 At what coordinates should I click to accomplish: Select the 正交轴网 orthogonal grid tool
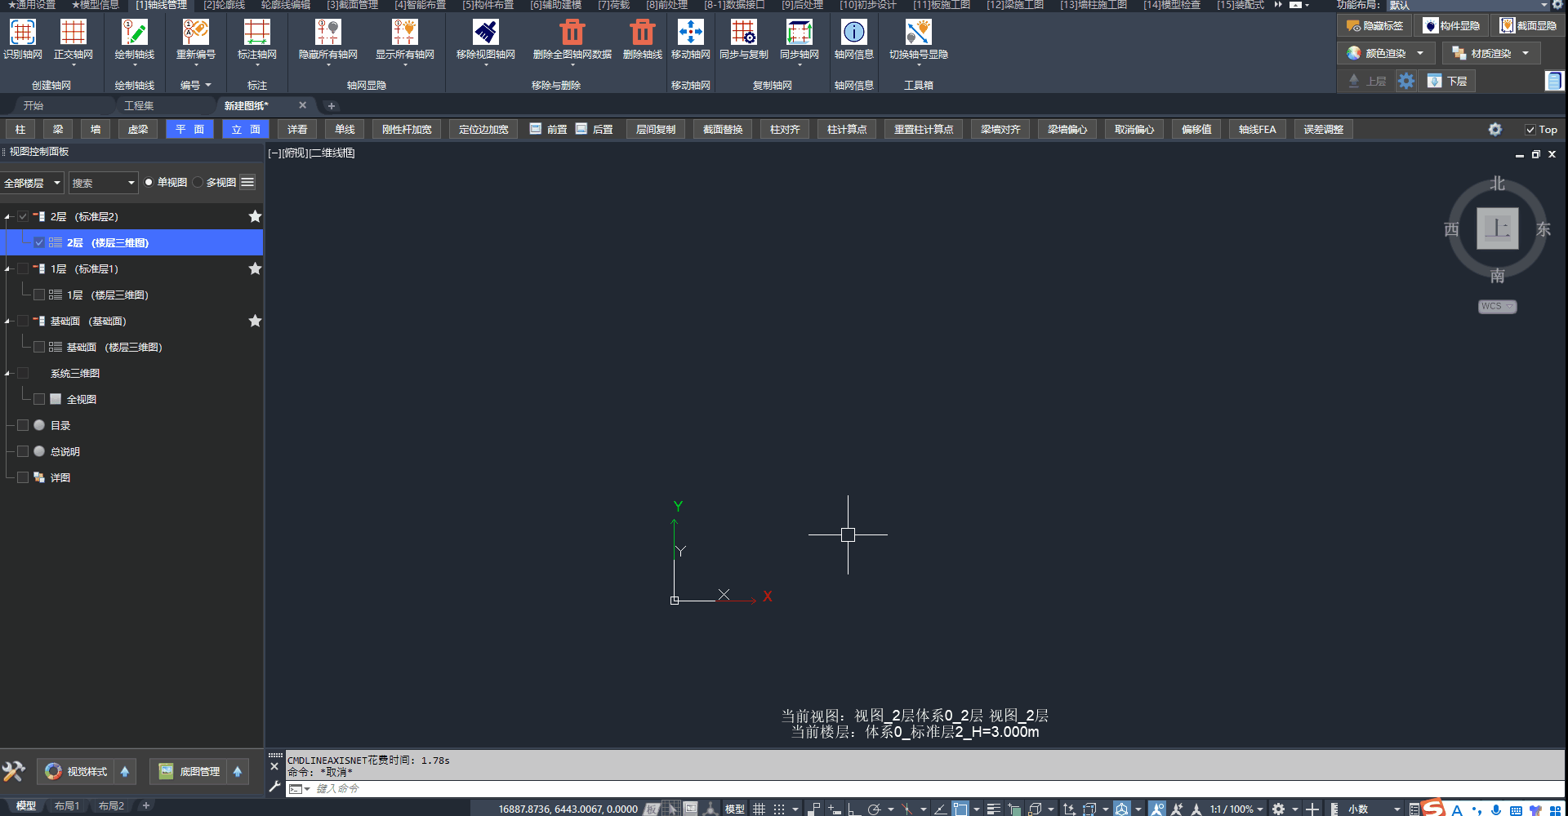click(73, 33)
